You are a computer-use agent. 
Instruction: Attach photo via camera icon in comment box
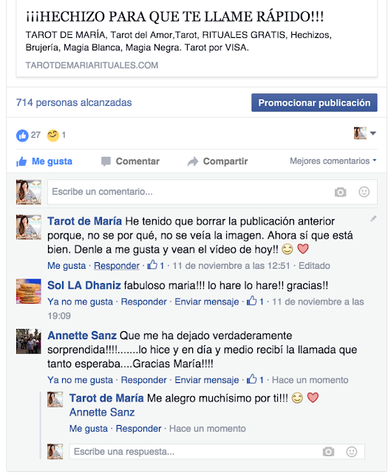coord(340,192)
